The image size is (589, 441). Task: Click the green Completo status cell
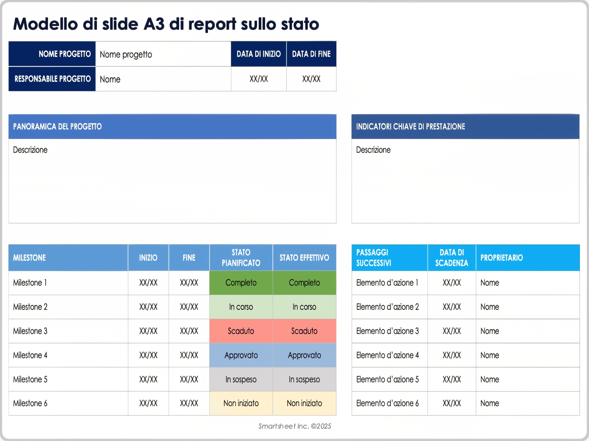coord(241,283)
